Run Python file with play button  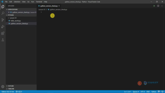pyautogui.click(x=154, y=6)
